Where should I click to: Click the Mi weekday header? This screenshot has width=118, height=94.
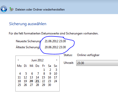(x=31, y=66)
